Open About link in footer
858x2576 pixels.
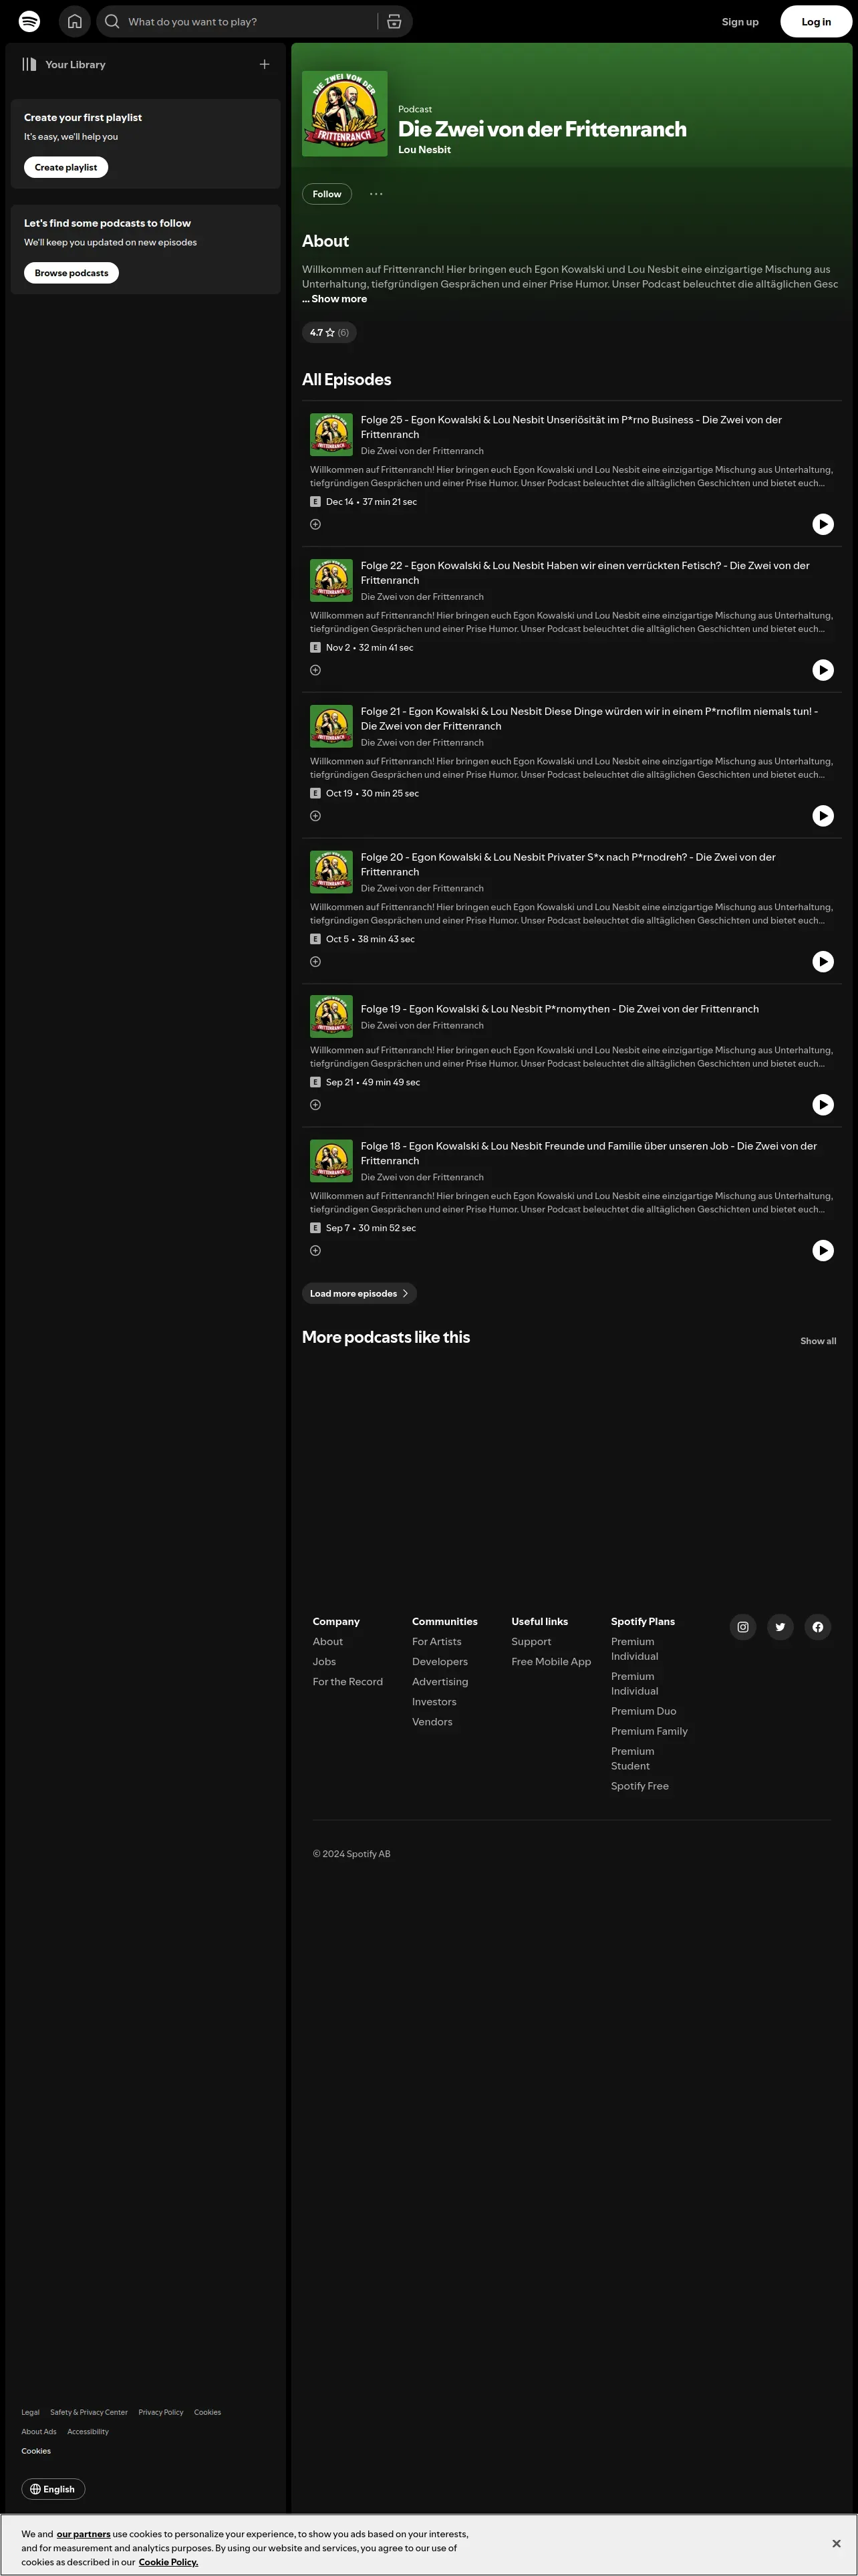click(327, 1642)
